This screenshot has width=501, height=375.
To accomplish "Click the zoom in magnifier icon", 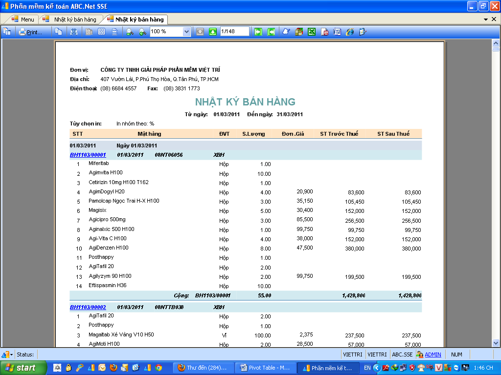I will pos(142,32).
